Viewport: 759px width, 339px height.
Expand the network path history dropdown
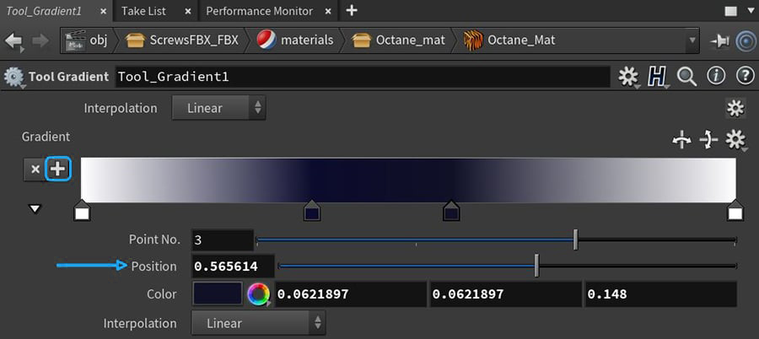(692, 40)
